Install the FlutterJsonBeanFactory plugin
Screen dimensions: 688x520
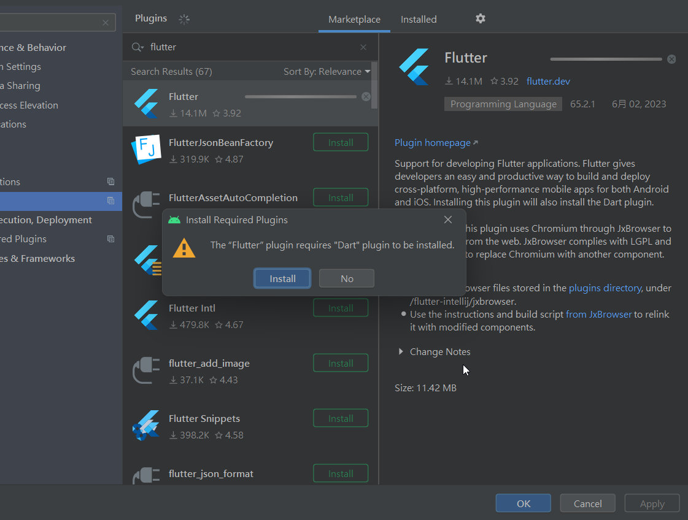341,142
